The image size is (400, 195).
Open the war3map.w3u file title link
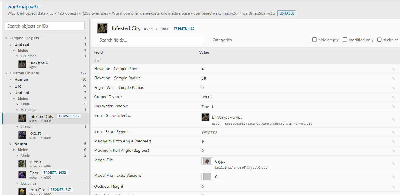[23, 7]
